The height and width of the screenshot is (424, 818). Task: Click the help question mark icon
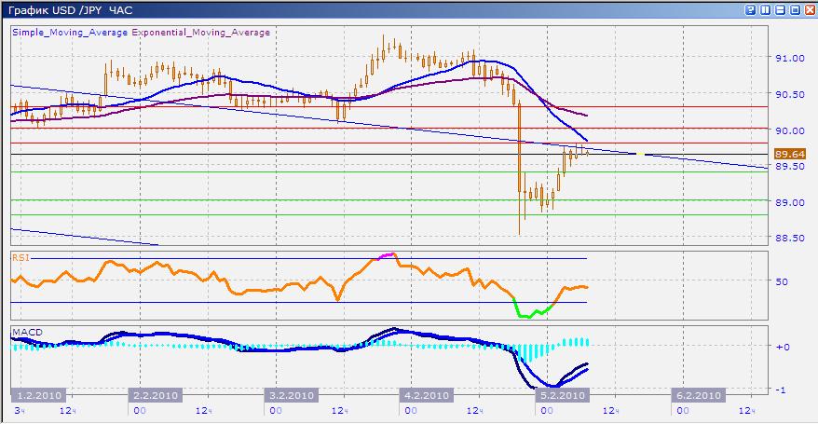[751, 9]
